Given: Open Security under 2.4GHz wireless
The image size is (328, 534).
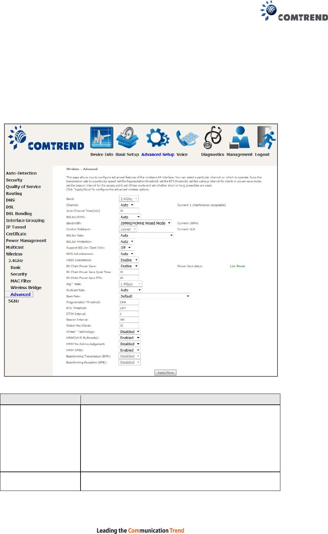Looking at the screenshot, I should tap(19, 274).
